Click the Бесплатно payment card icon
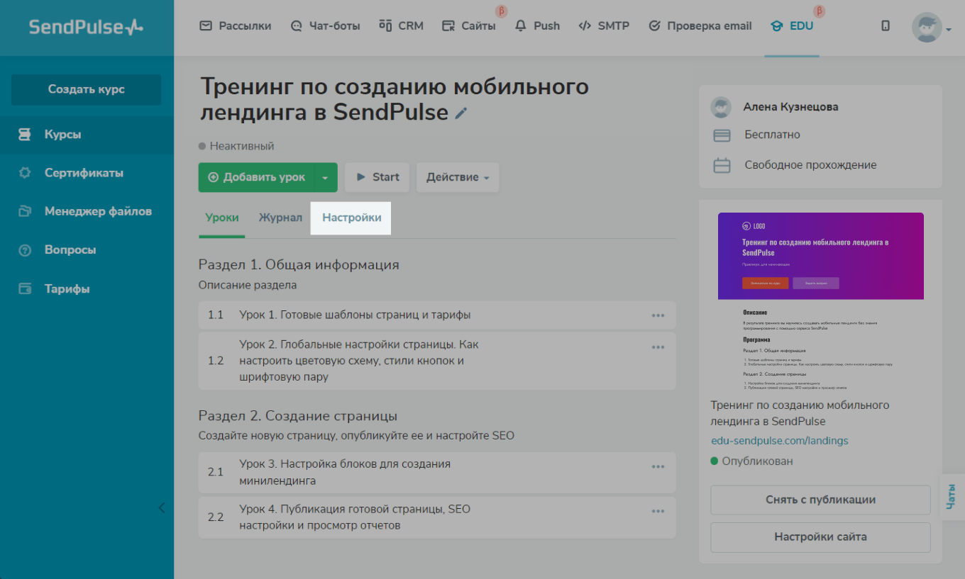 (722, 135)
